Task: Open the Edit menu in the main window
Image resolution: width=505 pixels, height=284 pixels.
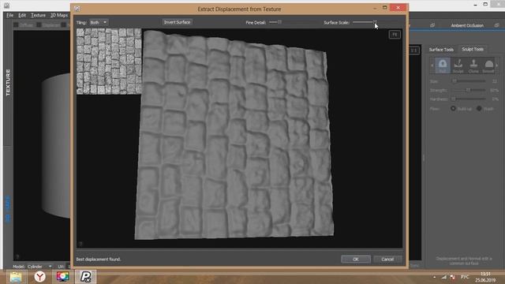Action: pos(22,15)
